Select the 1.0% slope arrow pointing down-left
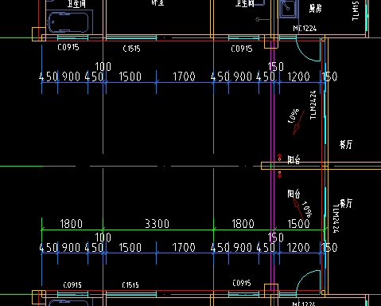381x306 pixels. pyautogui.click(x=297, y=123)
